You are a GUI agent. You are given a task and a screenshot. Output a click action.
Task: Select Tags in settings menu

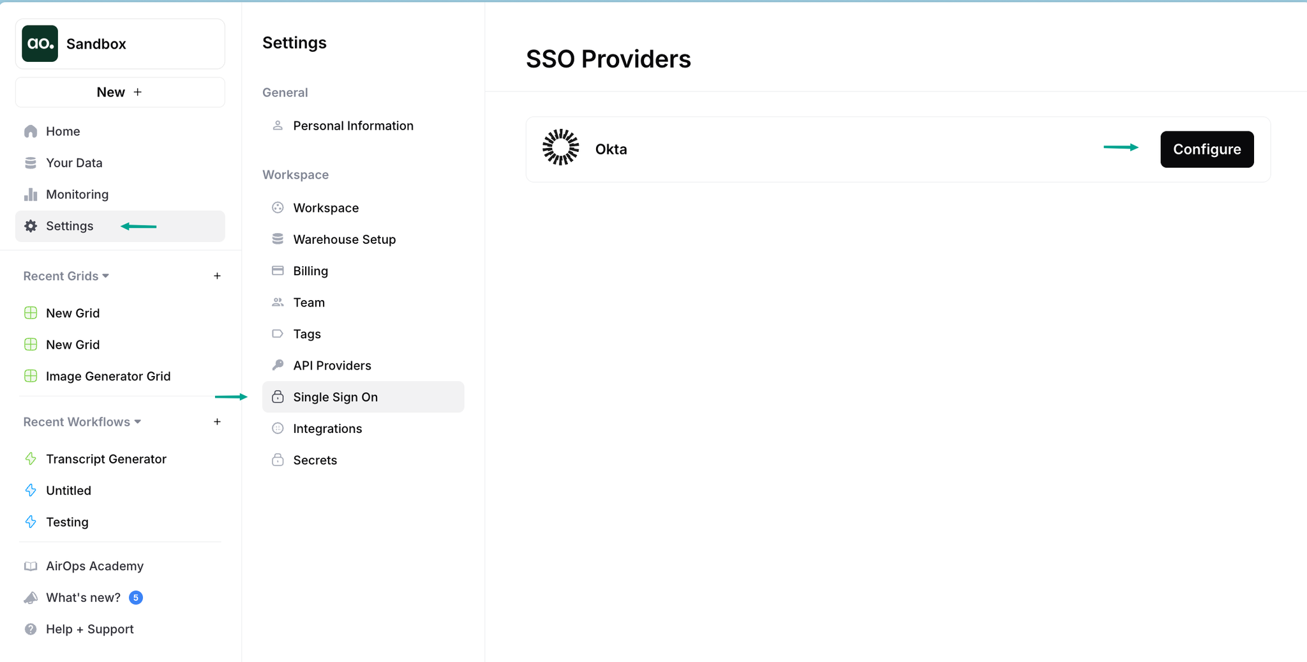[x=363, y=334]
